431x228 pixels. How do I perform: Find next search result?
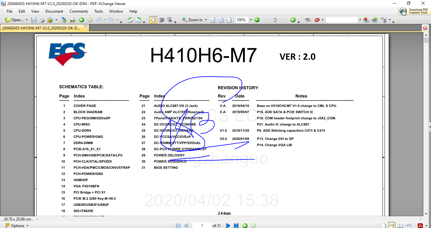point(375,20)
